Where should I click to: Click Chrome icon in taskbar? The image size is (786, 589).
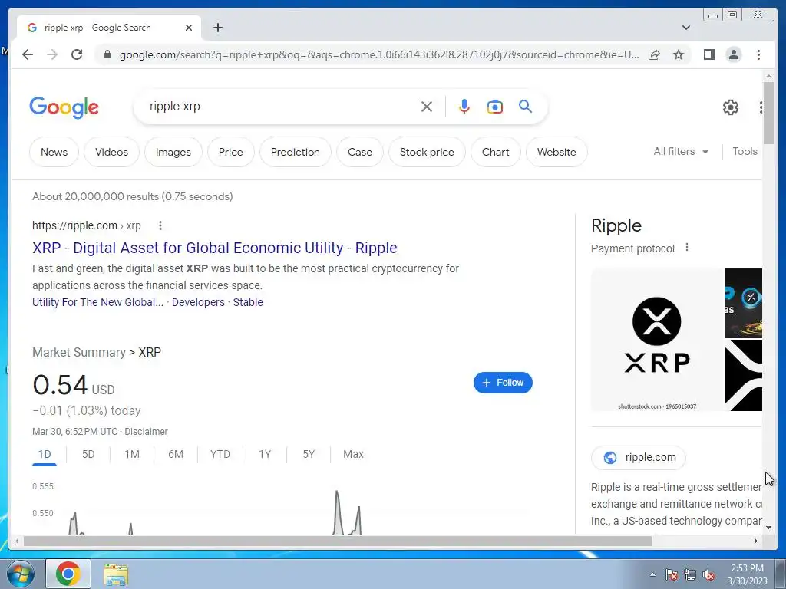(68, 574)
